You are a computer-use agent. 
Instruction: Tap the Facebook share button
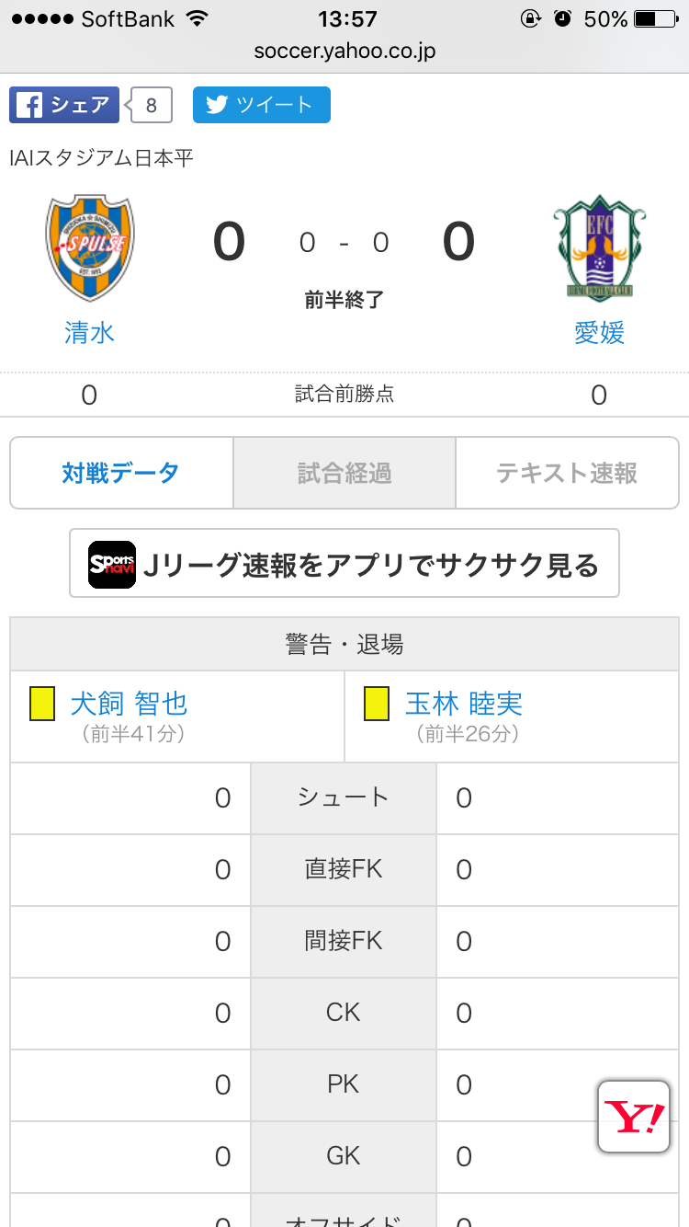click(64, 105)
